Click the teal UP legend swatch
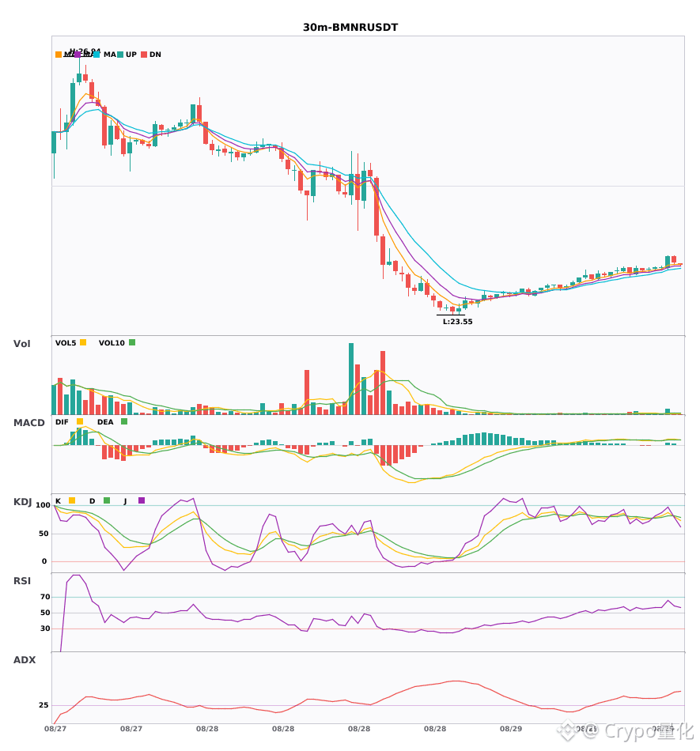 click(120, 55)
